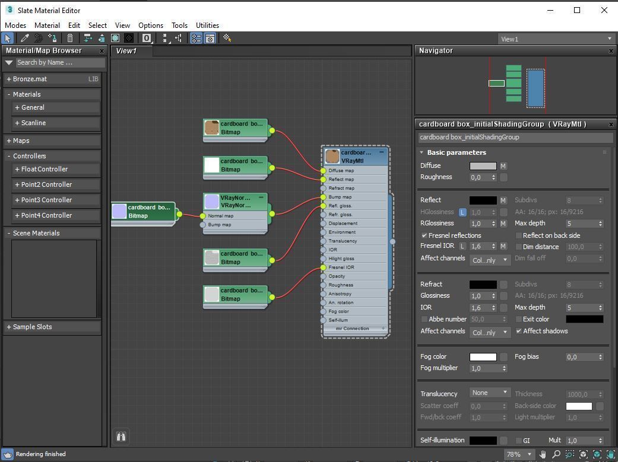The height and width of the screenshot is (462, 618).
Task: Click M map button next to Fresnel IOR
Action: [x=503, y=246]
